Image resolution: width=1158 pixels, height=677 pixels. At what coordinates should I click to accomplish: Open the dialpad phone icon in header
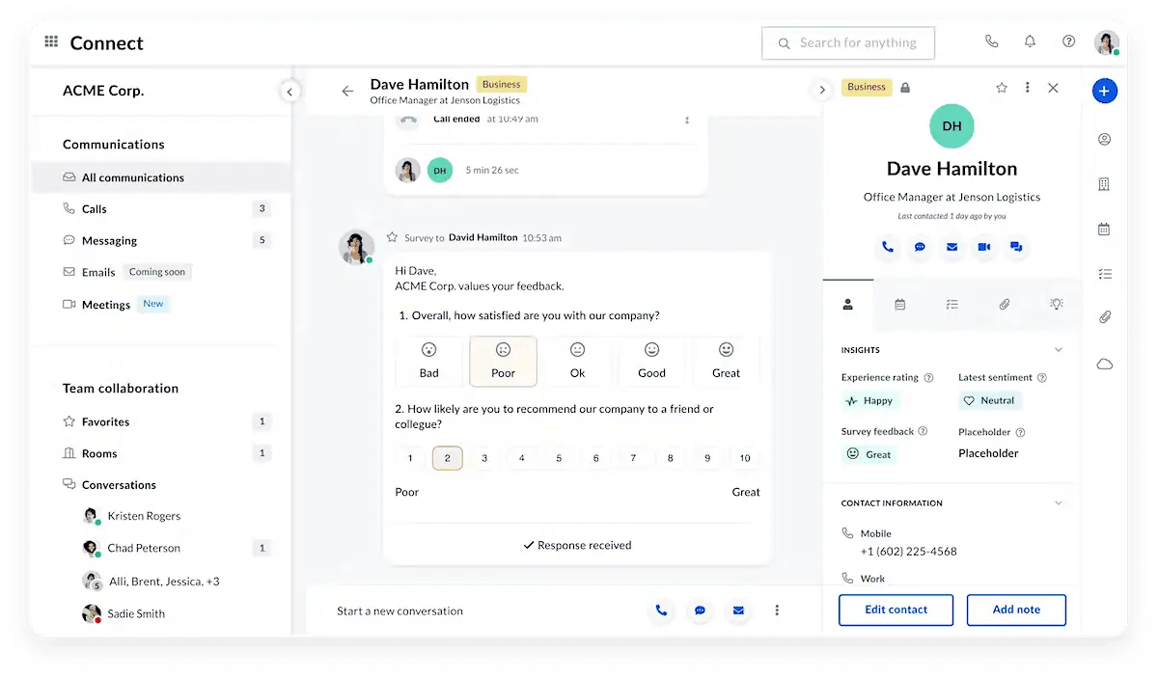tap(991, 41)
